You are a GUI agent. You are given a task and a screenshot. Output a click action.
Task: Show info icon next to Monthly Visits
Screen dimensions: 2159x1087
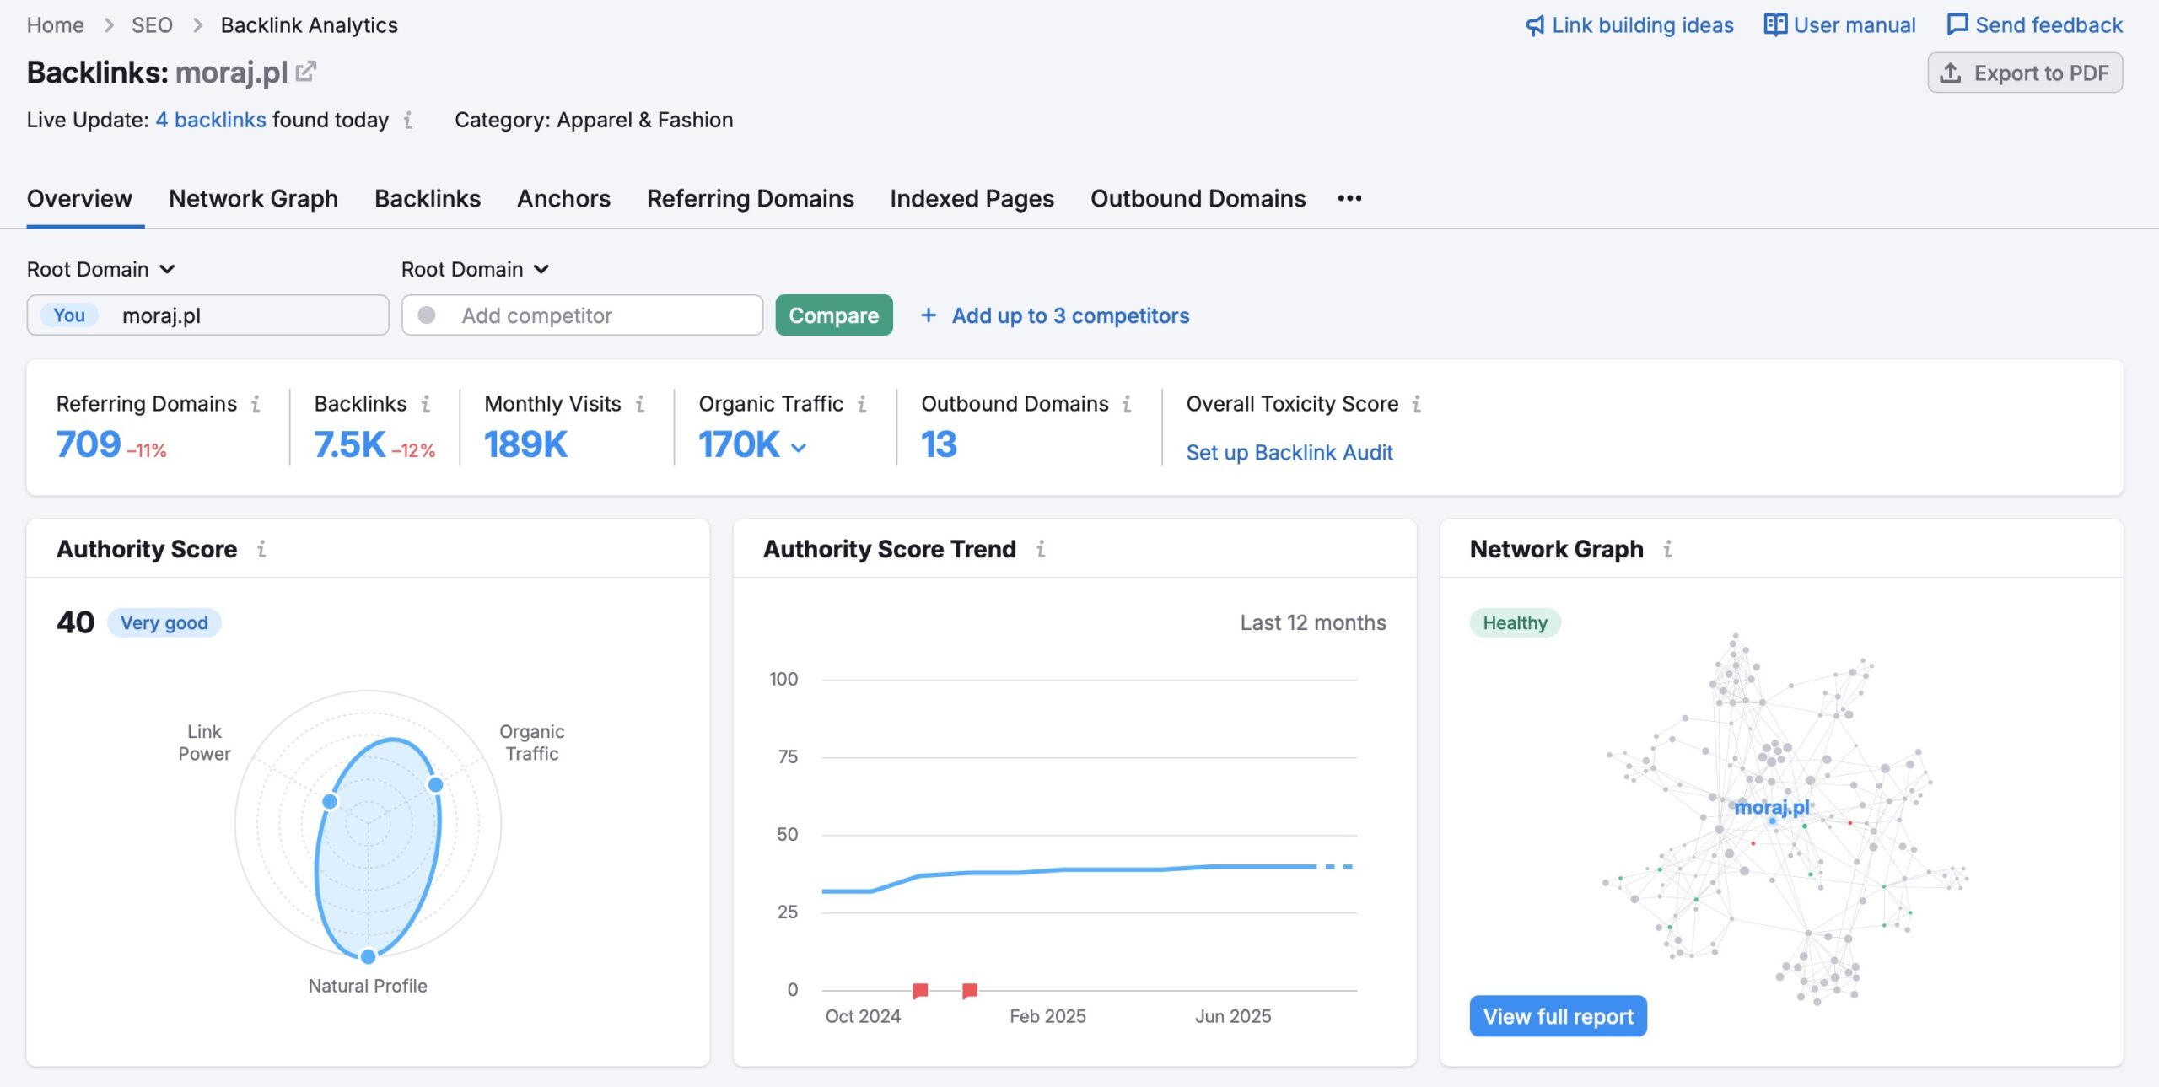click(x=640, y=404)
